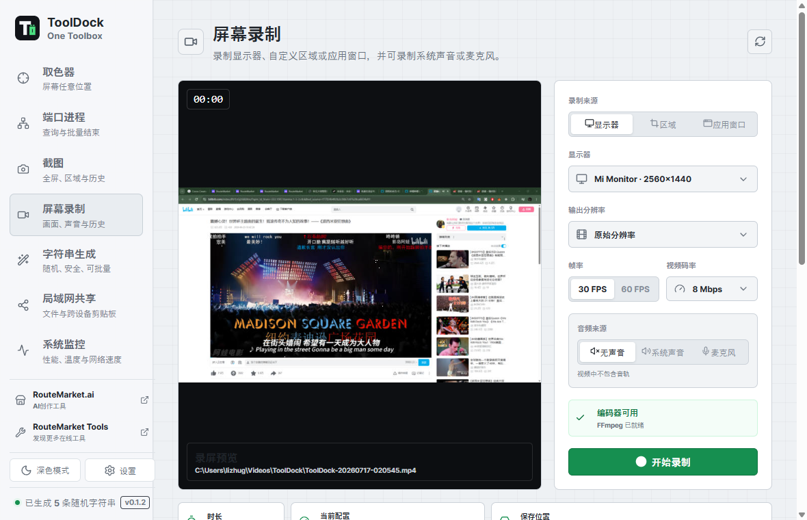This screenshot has width=807, height=520.
Task: Select 麦克风 audio source
Action: point(719,352)
